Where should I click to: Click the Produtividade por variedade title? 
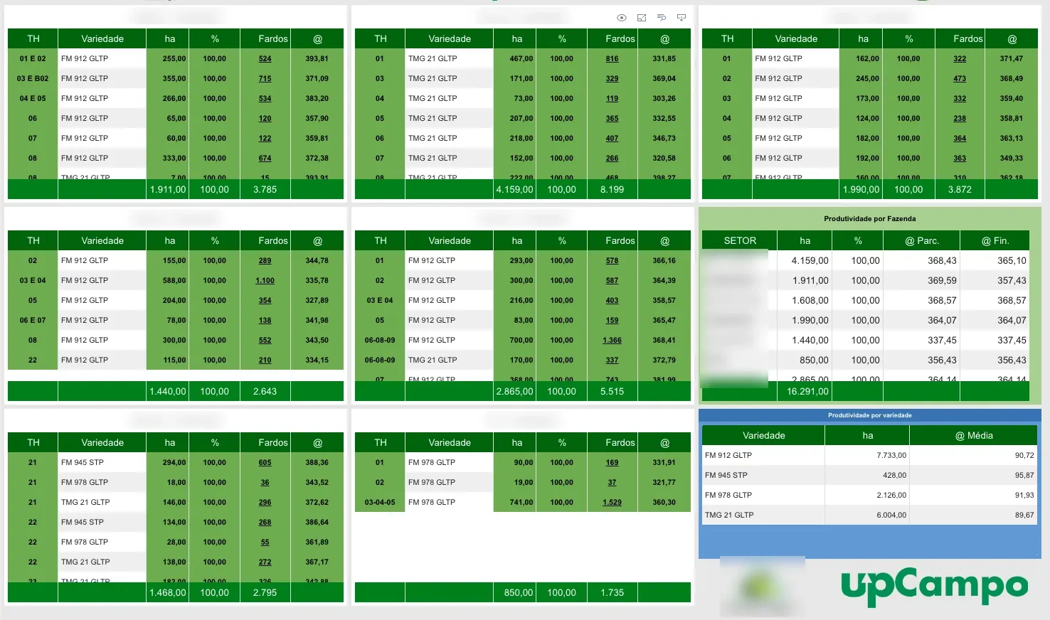tap(870, 415)
